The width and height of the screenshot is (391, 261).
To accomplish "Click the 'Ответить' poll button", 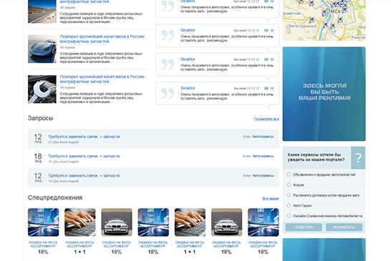I will click(x=304, y=227).
